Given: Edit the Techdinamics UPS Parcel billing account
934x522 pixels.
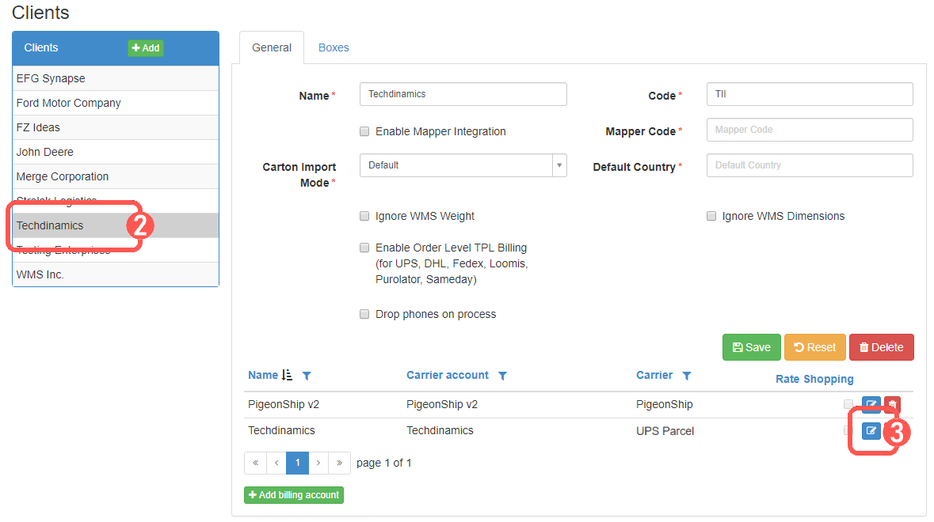Looking at the screenshot, I should [871, 430].
